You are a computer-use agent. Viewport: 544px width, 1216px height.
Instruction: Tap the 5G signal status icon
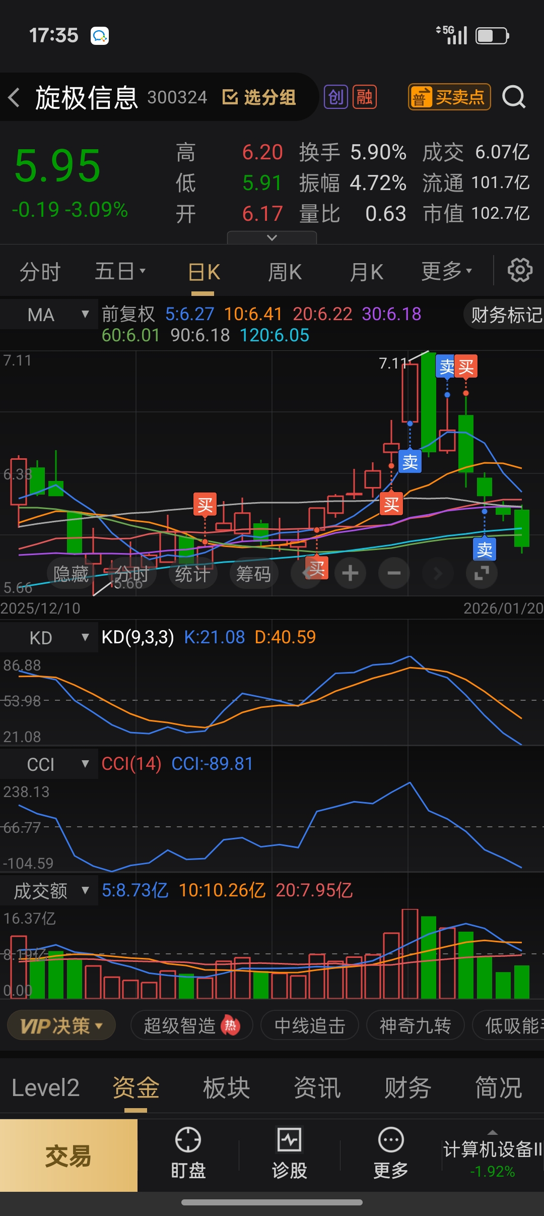click(452, 35)
